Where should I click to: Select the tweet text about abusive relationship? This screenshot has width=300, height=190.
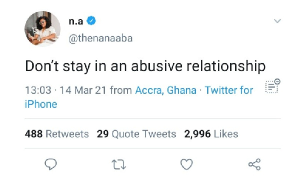pyautogui.click(x=145, y=66)
